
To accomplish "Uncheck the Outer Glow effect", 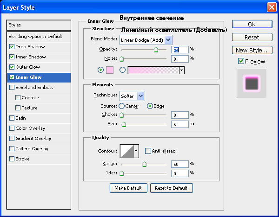I will [x=12, y=67].
